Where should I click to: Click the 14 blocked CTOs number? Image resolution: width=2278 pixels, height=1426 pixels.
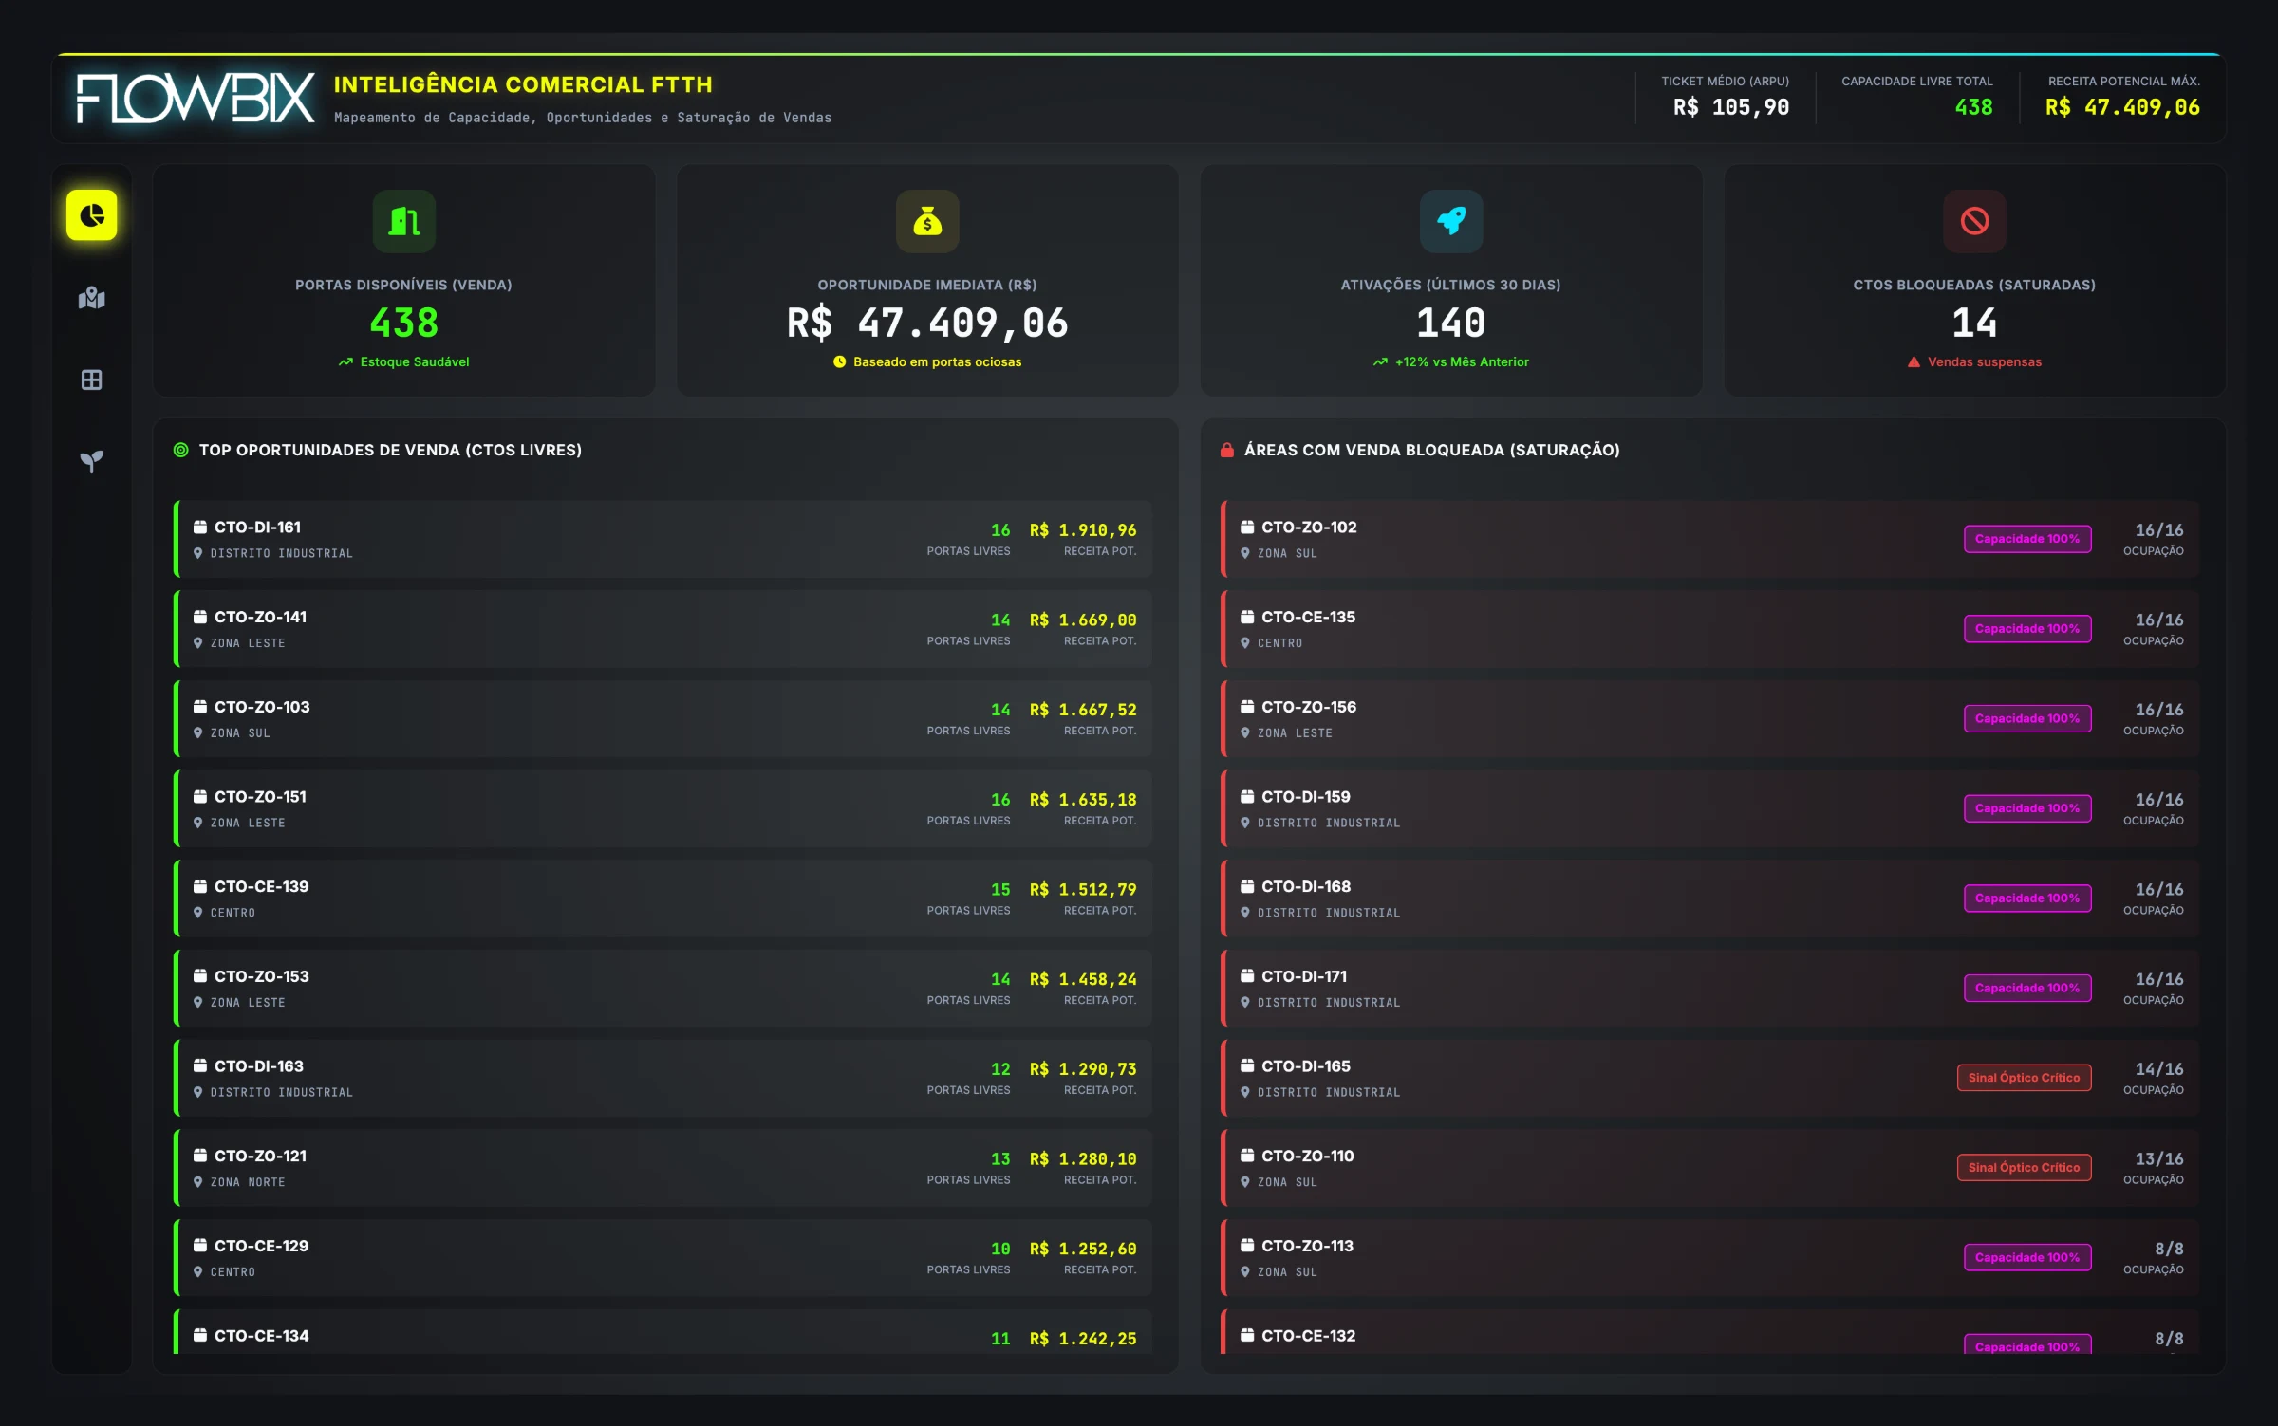click(1975, 324)
